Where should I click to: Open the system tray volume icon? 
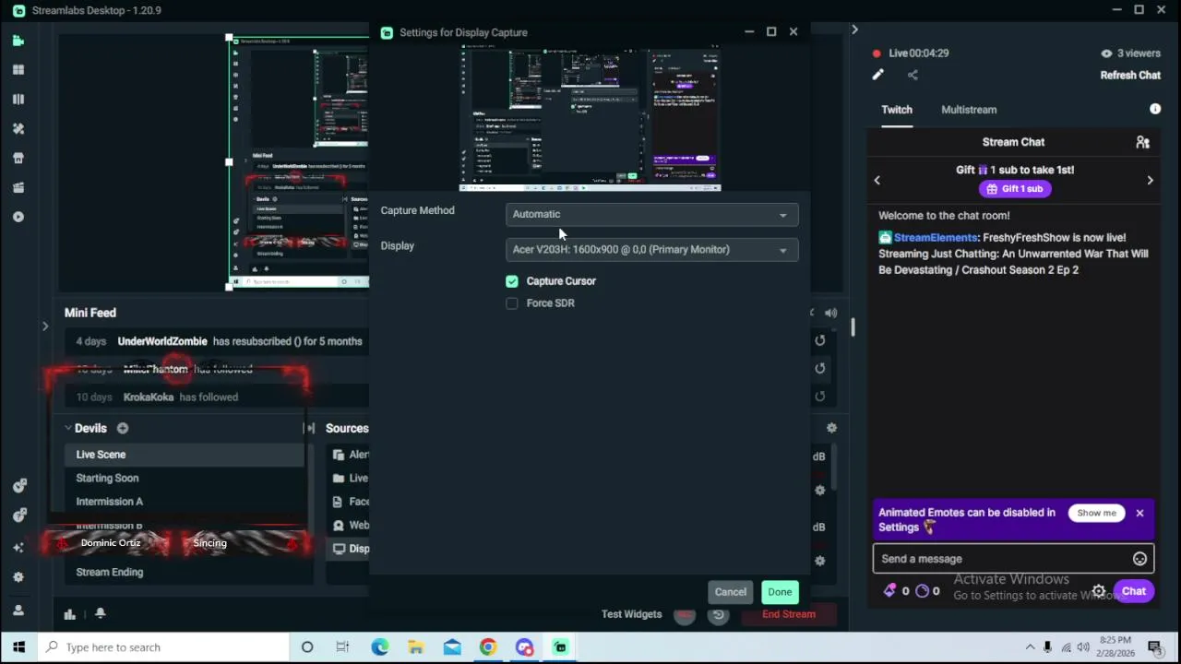[1083, 646]
